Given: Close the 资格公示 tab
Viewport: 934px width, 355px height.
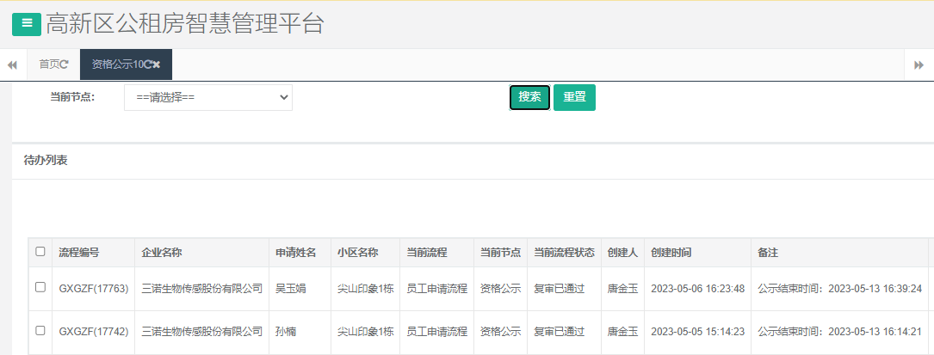Looking at the screenshot, I should coord(157,64).
